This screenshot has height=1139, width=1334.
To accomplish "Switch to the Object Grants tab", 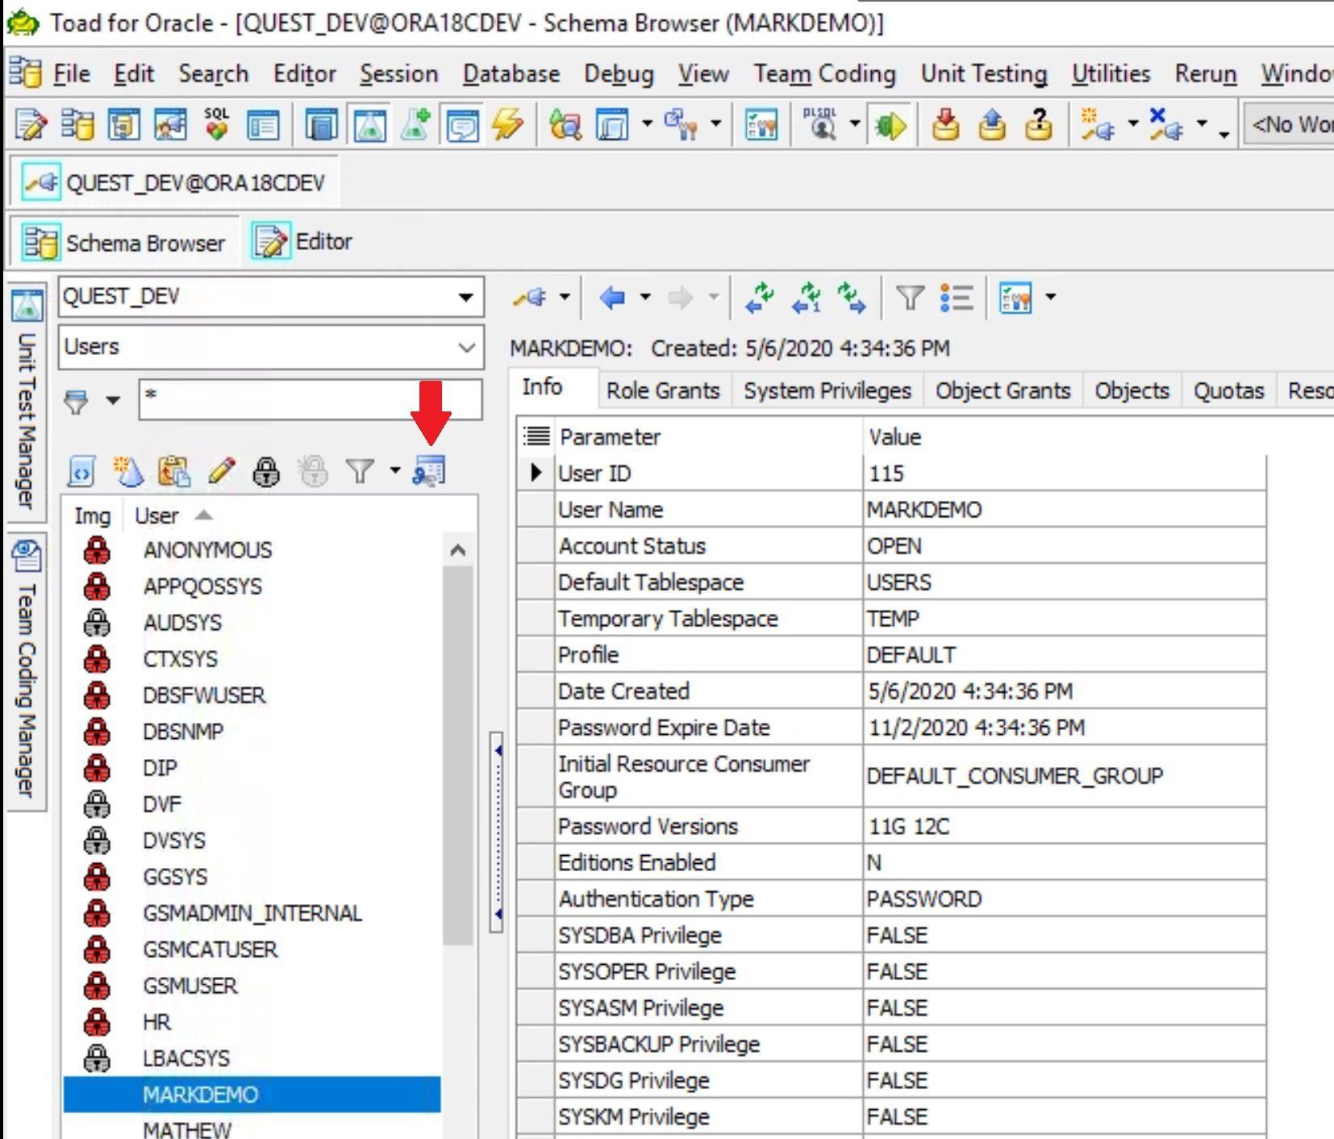I will [1003, 390].
